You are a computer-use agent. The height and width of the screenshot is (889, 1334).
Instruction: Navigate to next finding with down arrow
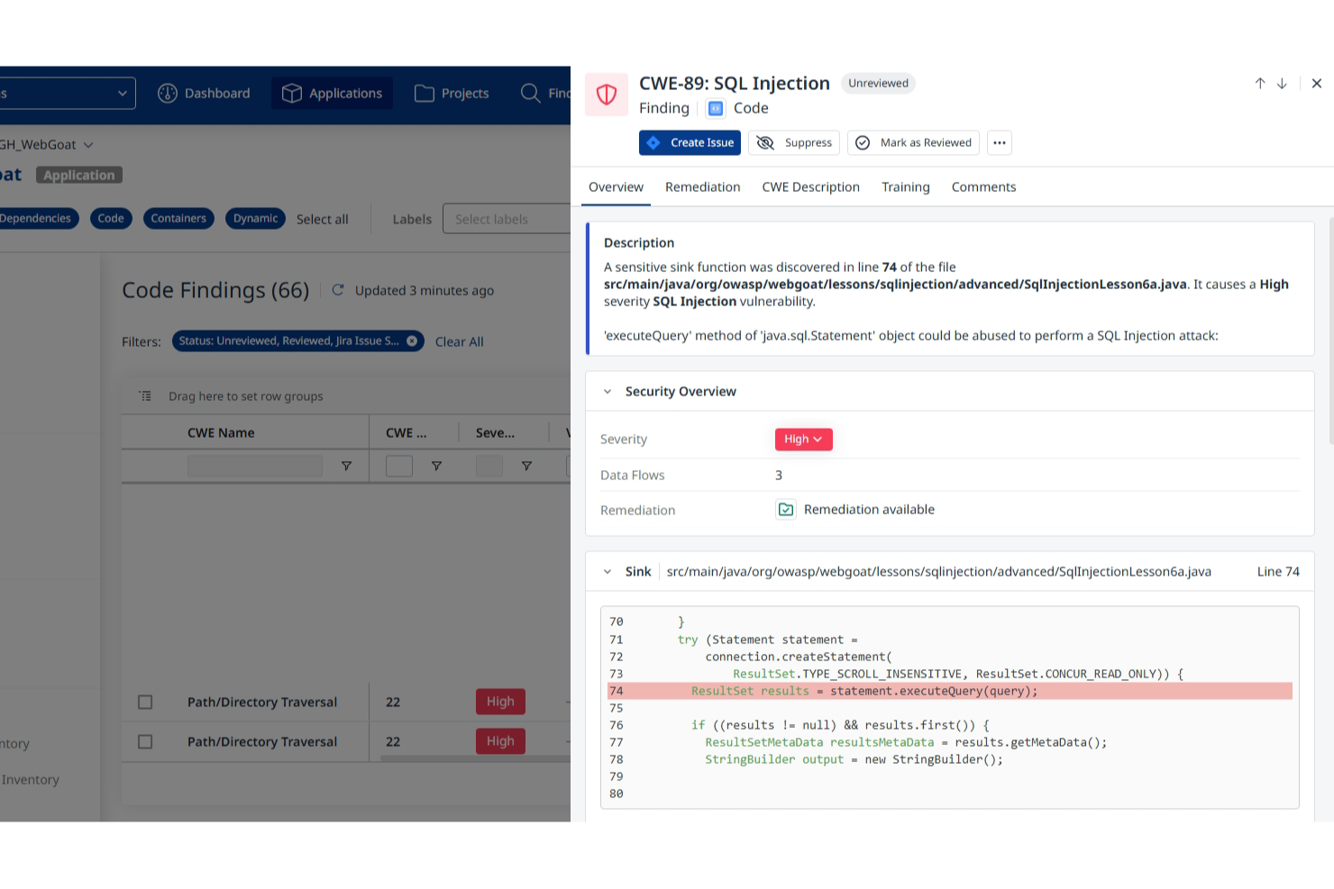1282,83
